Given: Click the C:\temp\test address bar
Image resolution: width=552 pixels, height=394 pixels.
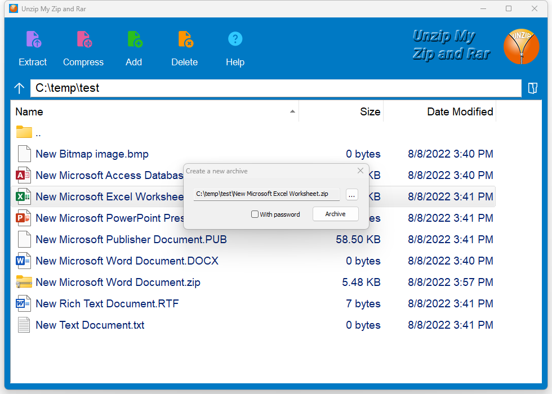Looking at the screenshot, I should click(x=275, y=88).
